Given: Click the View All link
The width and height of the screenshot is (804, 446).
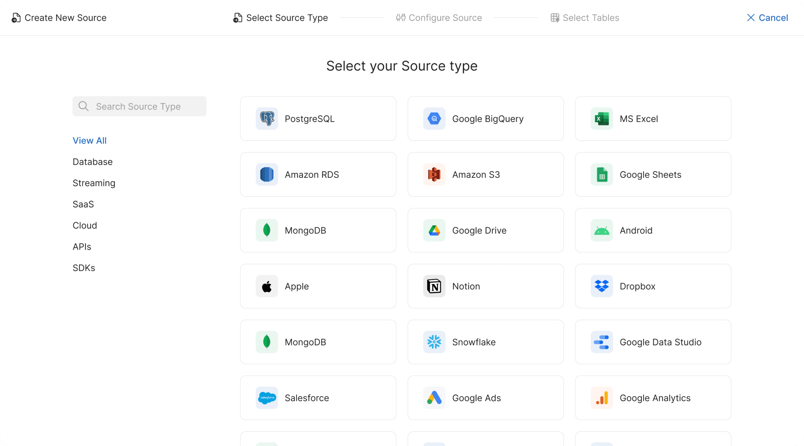Looking at the screenshot, I should pos(90,140).
